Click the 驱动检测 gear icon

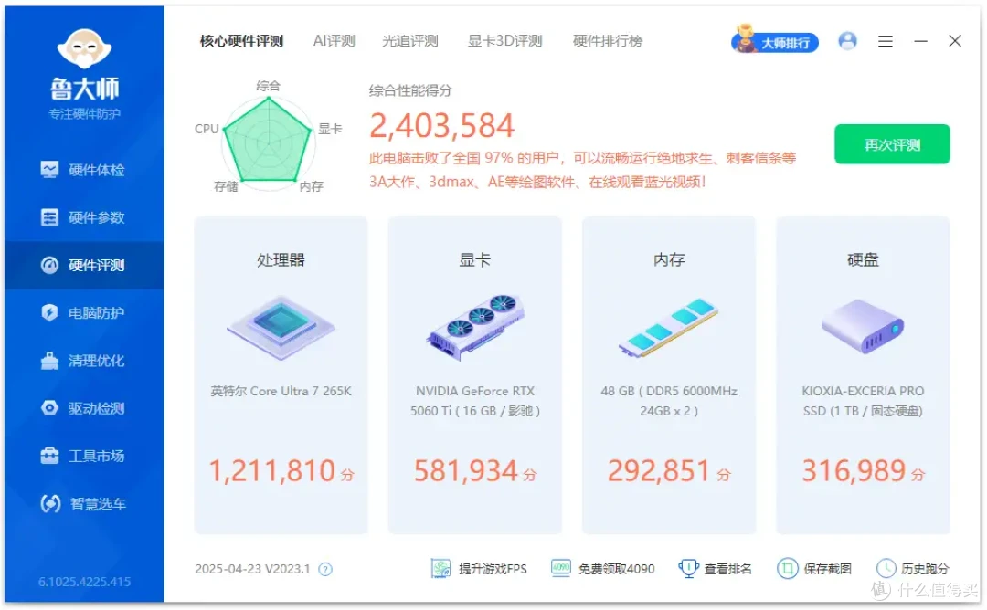[x=49, y=408]
